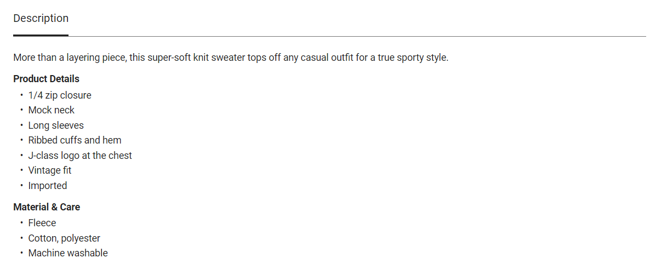
Task: Click "J-class logo at the chest" text
Action: (80, 156)
